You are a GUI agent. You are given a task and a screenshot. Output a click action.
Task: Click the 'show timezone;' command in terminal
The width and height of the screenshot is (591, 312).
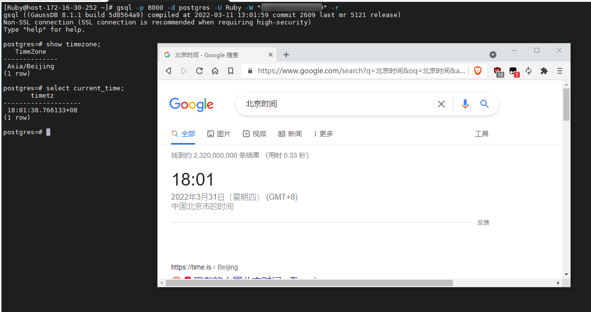click(x=74, y=44)
